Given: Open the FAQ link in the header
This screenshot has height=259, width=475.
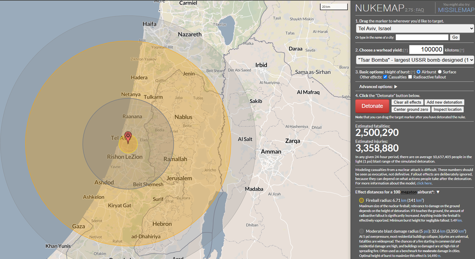Looking at the screenshot, I should tap(420, 10).
